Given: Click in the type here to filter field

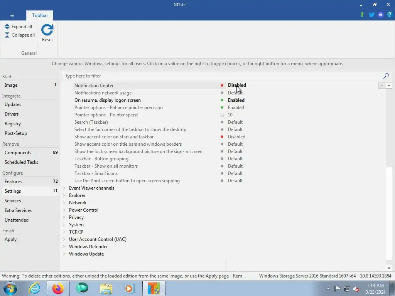Looking at the screenshot, I should 222,76.
